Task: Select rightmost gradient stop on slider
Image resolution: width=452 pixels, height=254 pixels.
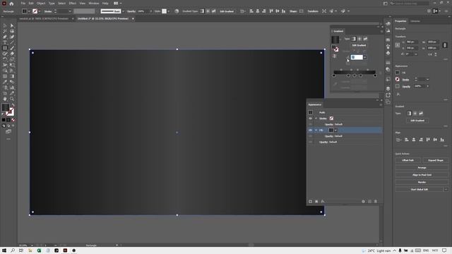Action: tap(375, 75)
